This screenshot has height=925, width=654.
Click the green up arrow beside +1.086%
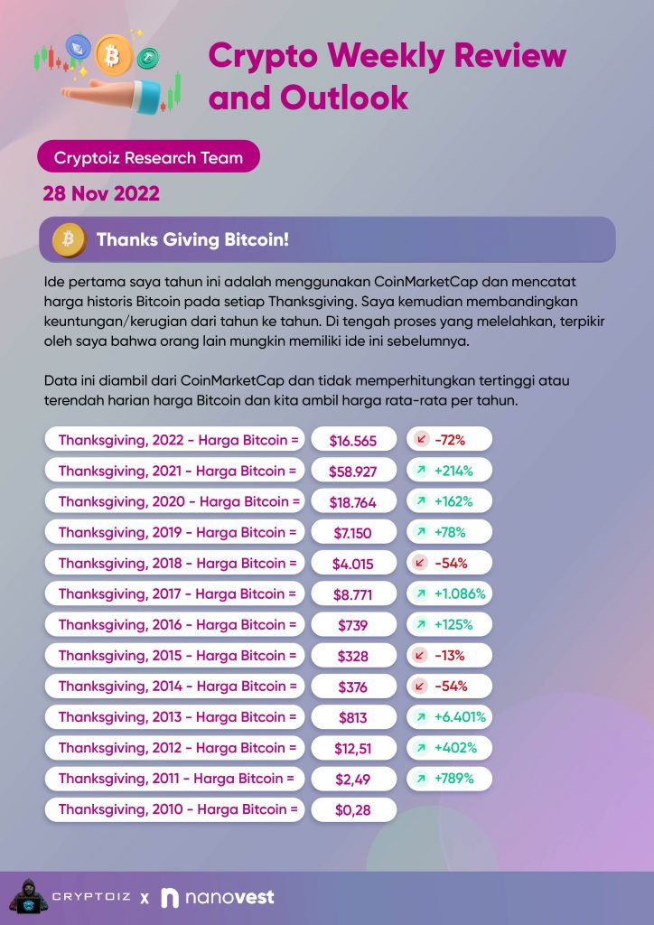[x=420, y=593]
